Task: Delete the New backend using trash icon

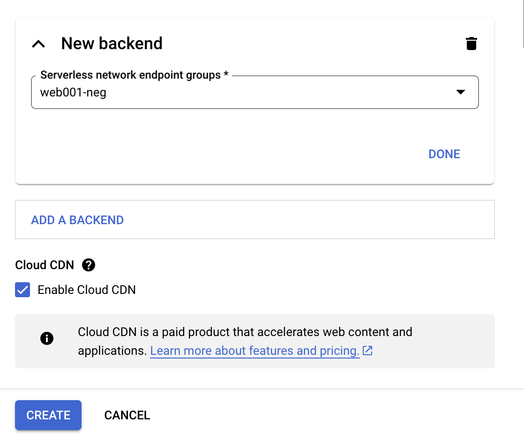Action: pos(471,44)
